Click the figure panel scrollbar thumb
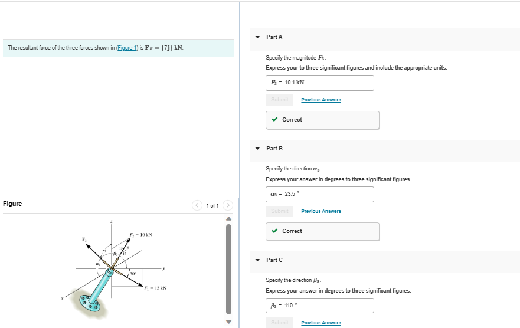This screenshot has height=328, width=520. 228,269
